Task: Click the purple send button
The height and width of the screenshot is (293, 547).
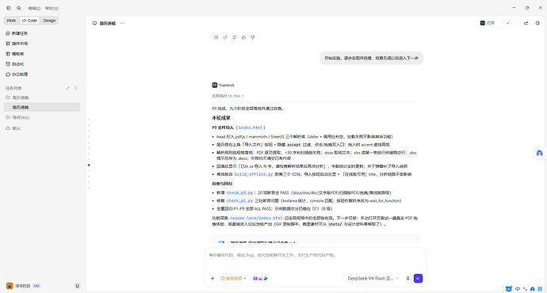Action: (418, 279)
